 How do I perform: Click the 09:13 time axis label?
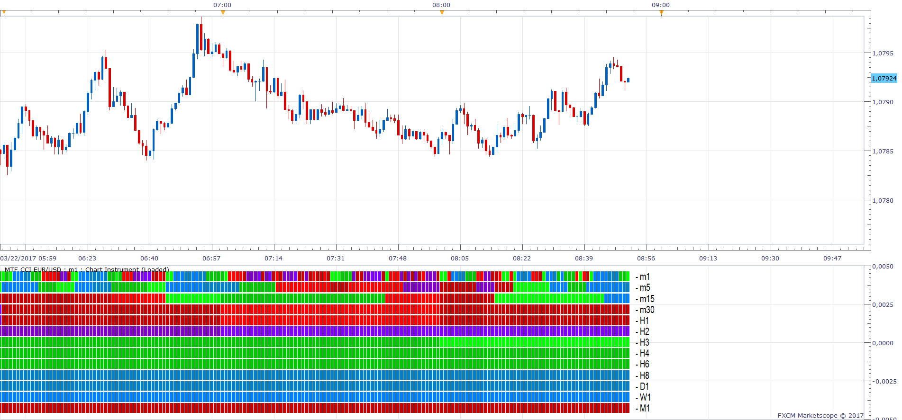point(708,258)
